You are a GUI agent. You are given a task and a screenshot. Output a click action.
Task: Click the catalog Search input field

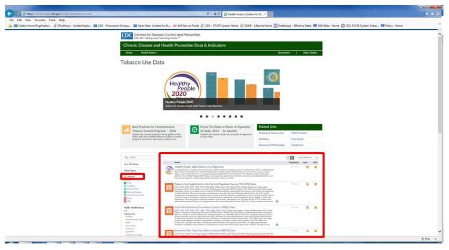[139, 157]
